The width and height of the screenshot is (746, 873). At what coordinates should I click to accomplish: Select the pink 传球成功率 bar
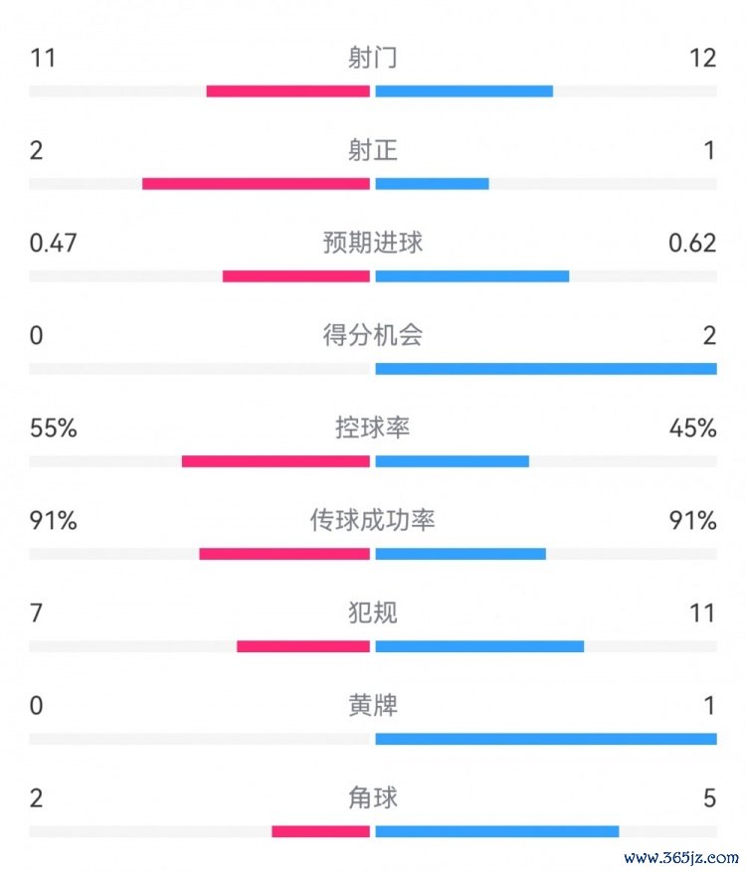coord(284,554)
